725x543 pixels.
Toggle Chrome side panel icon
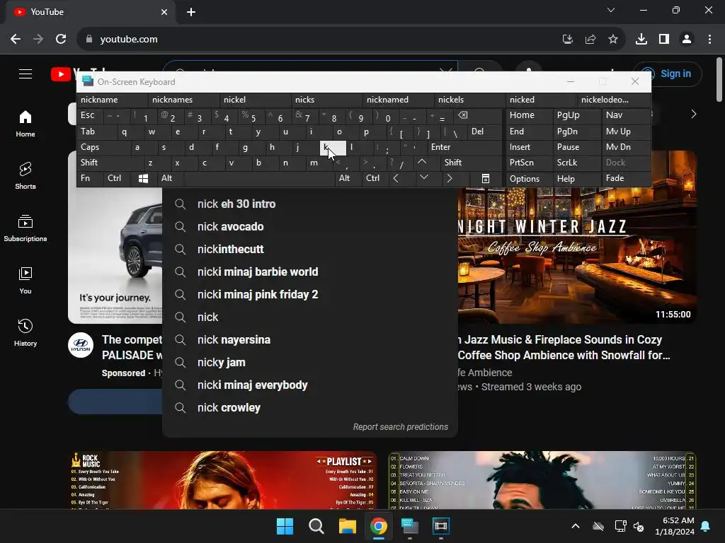tap(664, 40)
